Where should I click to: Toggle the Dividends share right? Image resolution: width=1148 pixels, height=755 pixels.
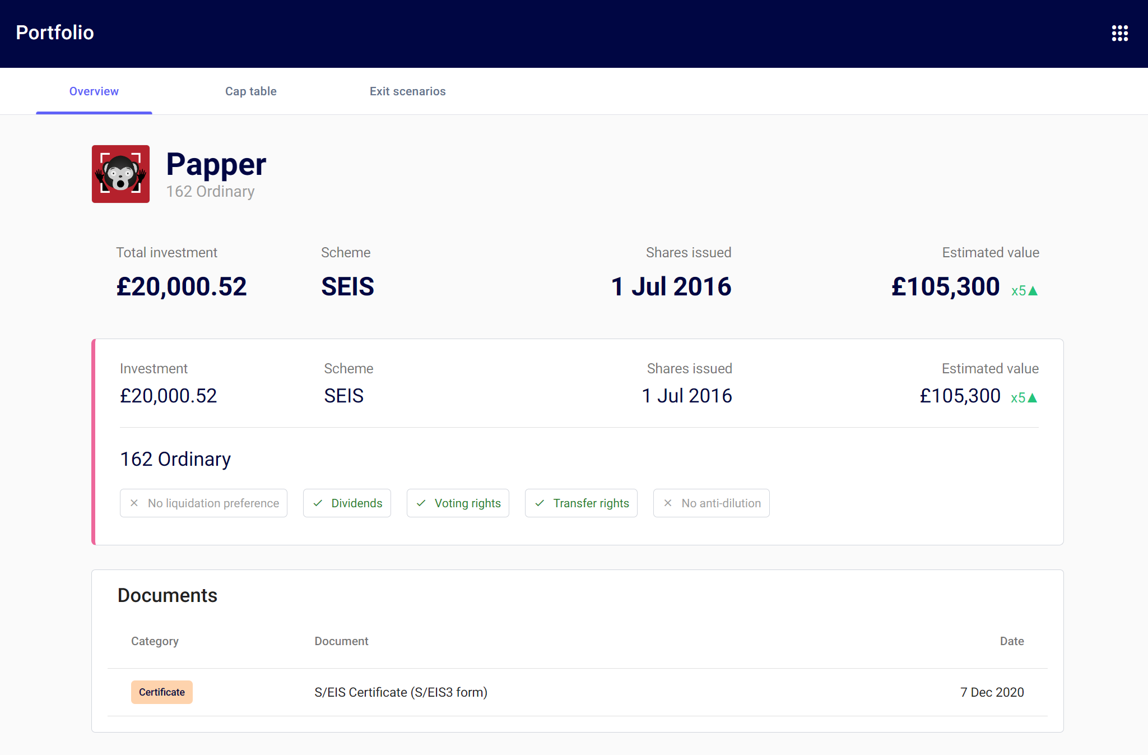[347, 503]
